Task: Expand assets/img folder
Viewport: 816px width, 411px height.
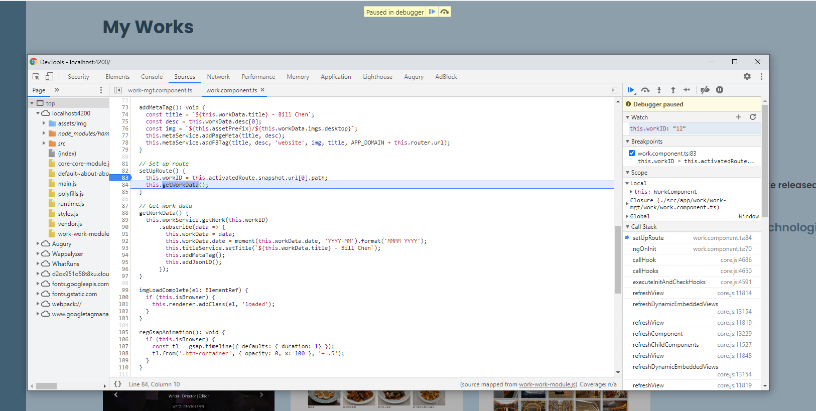Action: (x=44, y=123)
